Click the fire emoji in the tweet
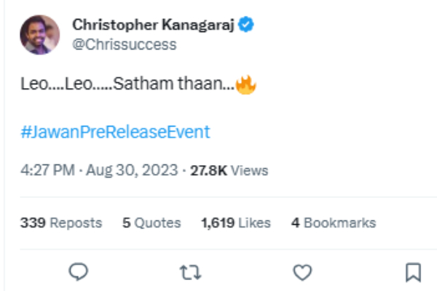 pos(246,86)
